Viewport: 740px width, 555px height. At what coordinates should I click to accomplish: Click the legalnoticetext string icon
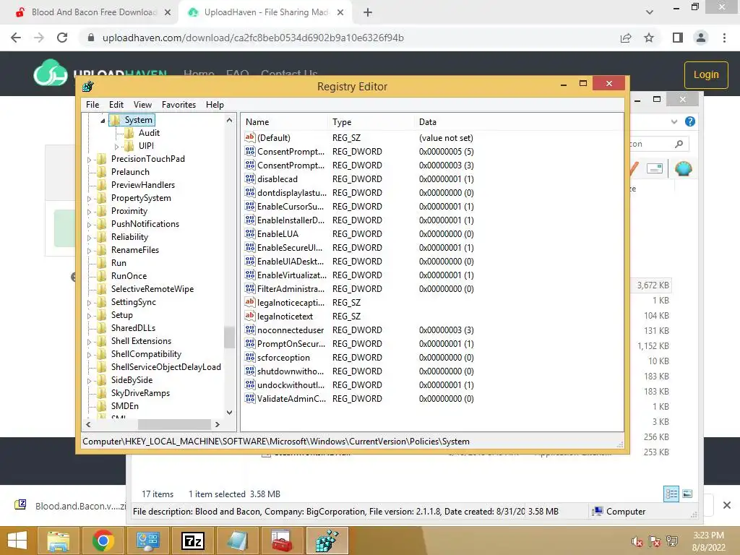point(249,316)
